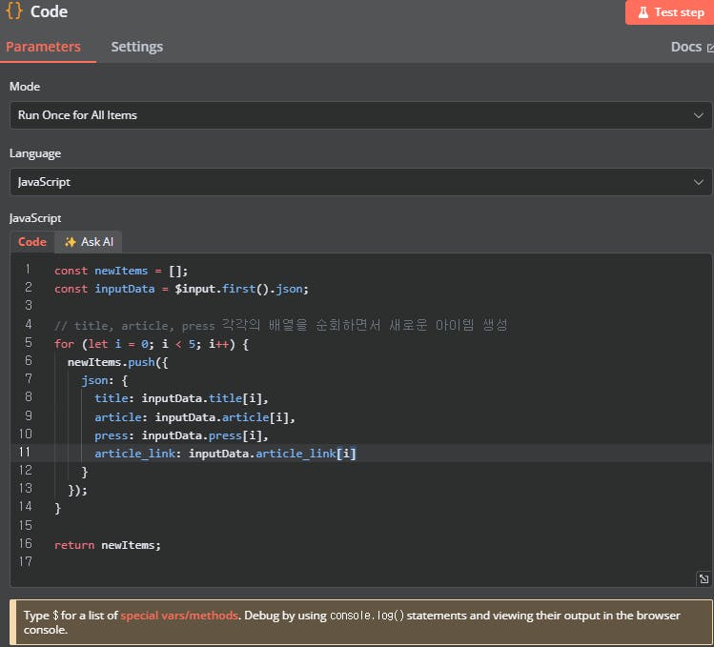
Task: Click title: inputData.title[i] line
Action: click(181, 399)
